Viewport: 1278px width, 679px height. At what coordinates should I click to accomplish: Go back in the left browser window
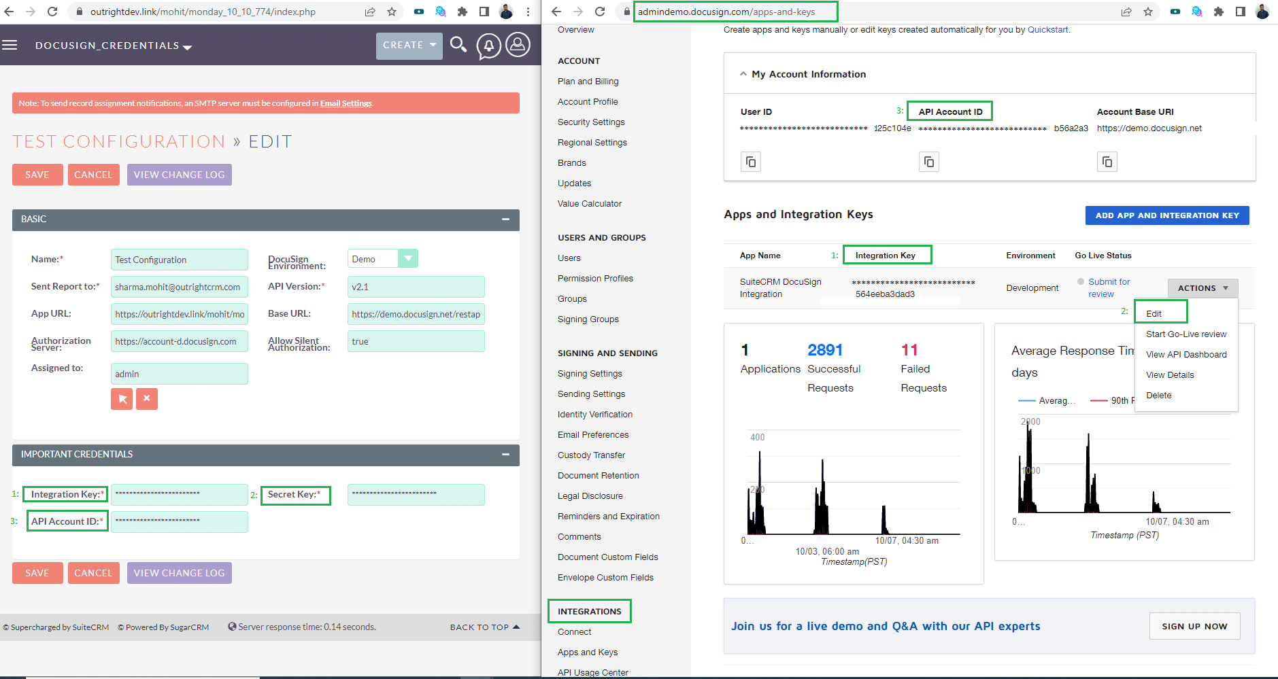click(x=9, y=12)
